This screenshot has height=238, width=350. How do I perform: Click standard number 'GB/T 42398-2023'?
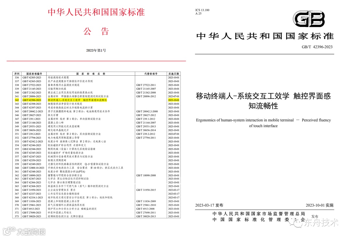click(32, 104)
